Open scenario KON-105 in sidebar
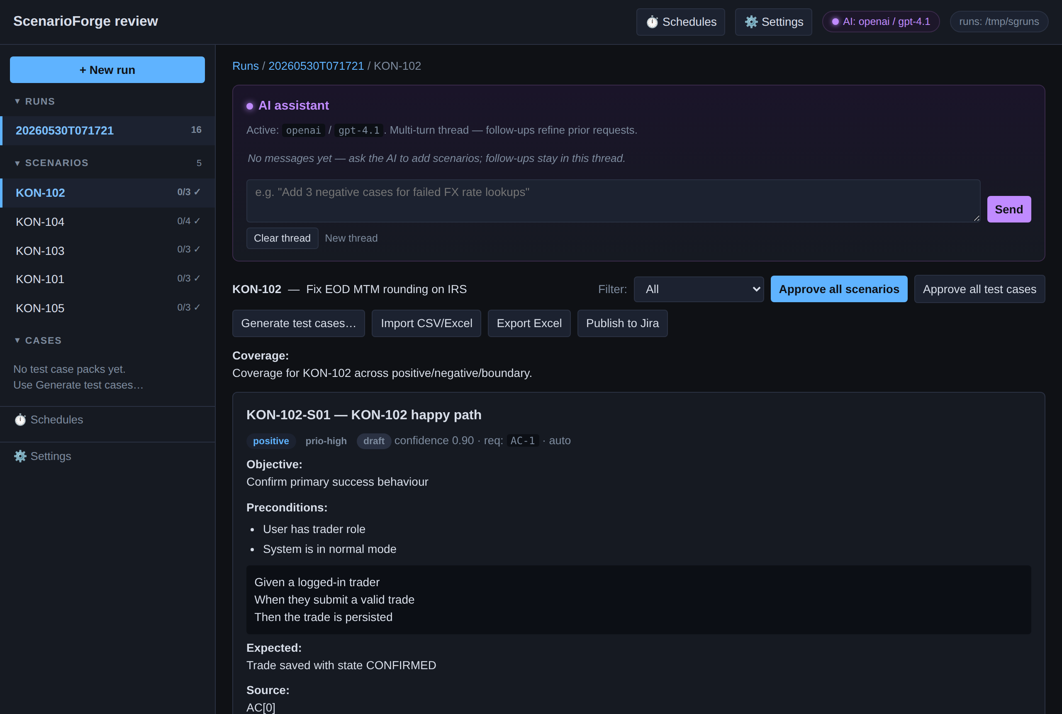Viewport: 1062px width, 714px height. point(107,308)
